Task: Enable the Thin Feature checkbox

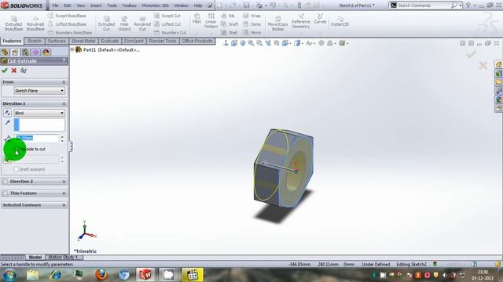Action: [x=6, y=193]
